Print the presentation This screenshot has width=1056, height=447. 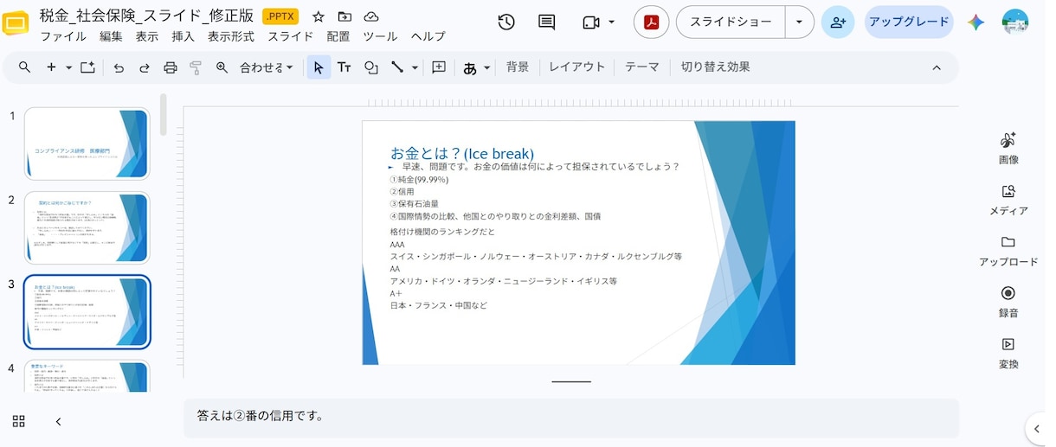pos(171,67)
